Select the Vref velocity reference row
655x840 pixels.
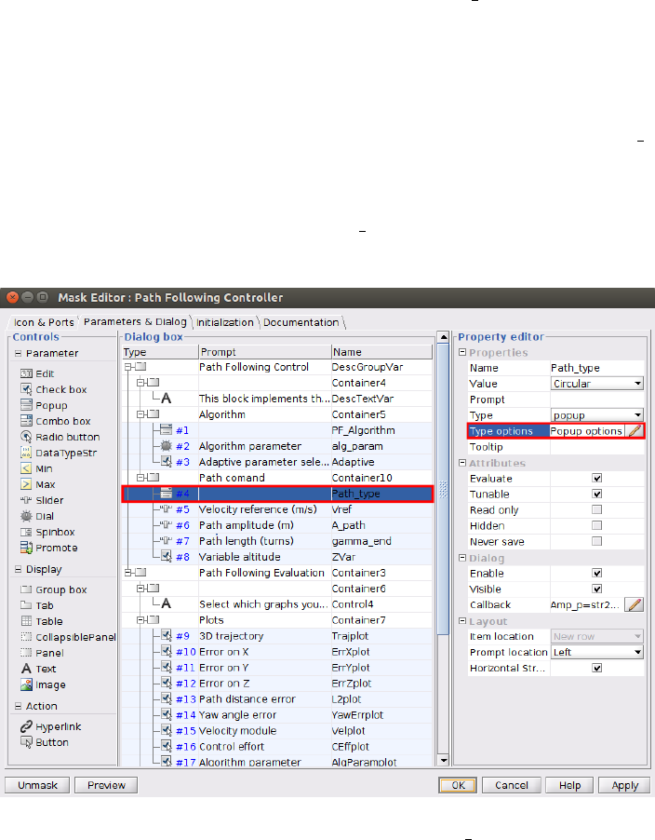pos(277,509)
